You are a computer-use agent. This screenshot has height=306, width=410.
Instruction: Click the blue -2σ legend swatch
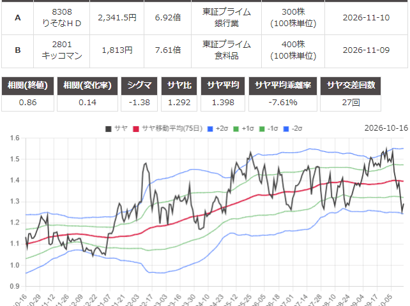(x=286, y=129)
